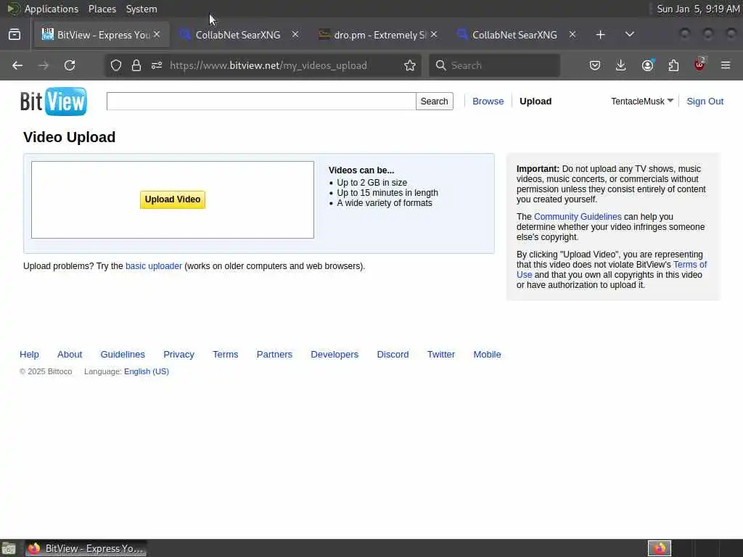Screen dimensions: 743x557
Task: Click BitView window button in taskbar
Action: (x=86, y=548)
